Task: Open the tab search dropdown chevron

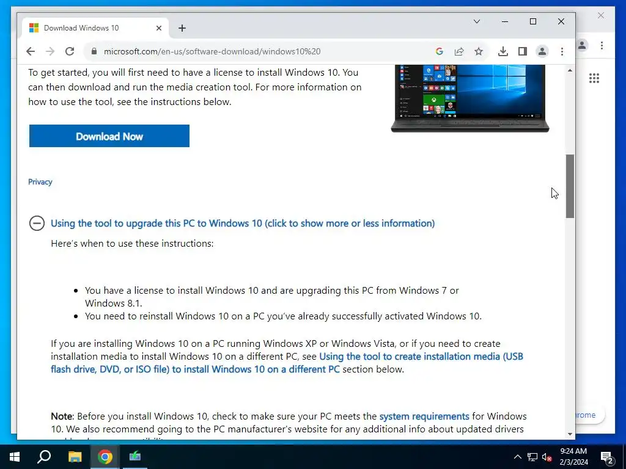Action: coord(477,21)
